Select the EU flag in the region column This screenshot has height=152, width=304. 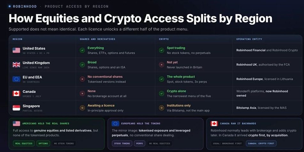[16, 79]
